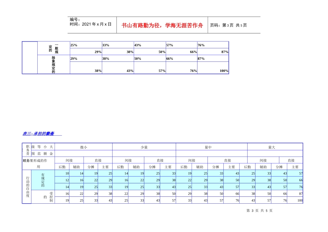Viewport: 328px width, 232px height.
Task: Select the 100% cell in upper table
Action: coord(213,68)
